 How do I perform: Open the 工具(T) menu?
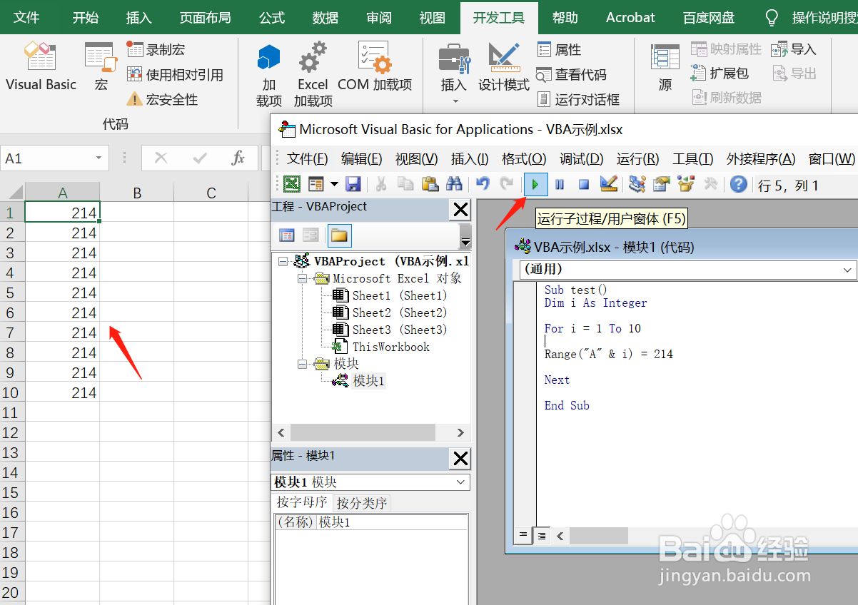[x=693, y=159]
